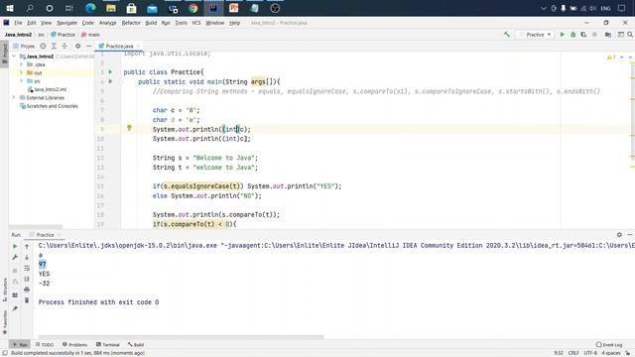The image size is (635, 357).
Task: Clear console output with the trash icon
Action: click(27, 300)
